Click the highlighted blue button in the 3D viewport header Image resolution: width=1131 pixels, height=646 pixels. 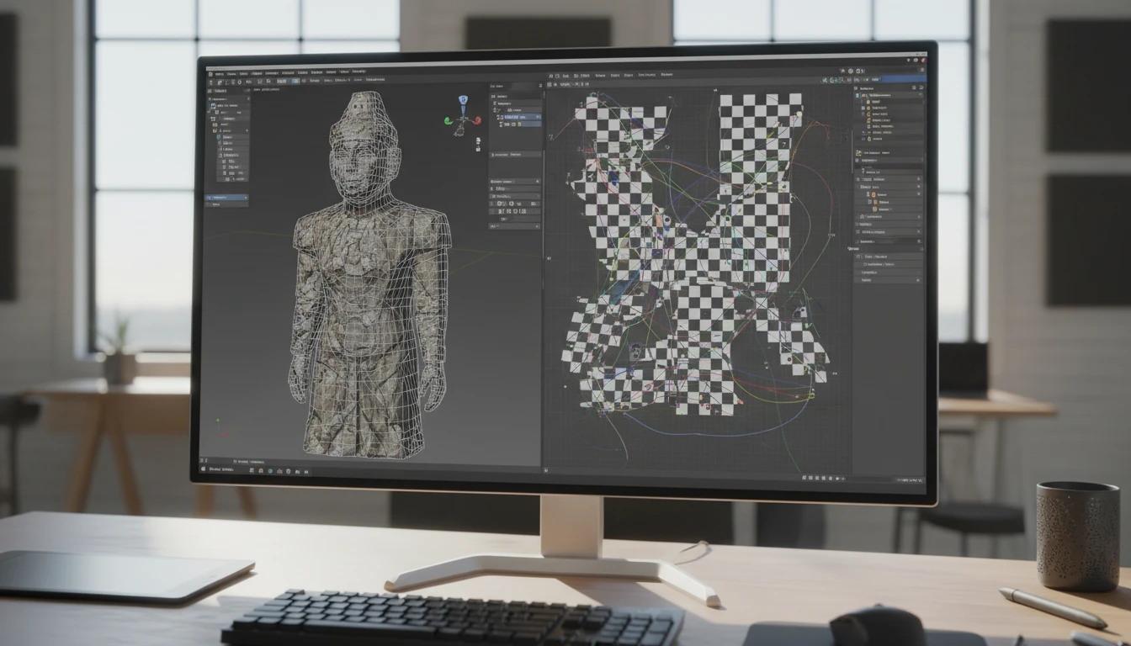[295, 81]
